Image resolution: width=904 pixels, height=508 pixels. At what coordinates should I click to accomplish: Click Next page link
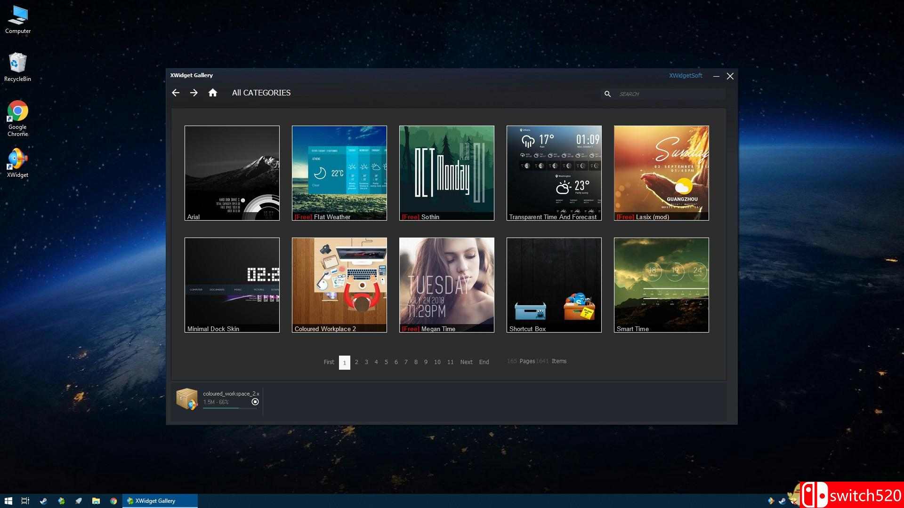466,362
